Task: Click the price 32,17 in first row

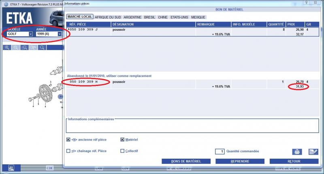Action: tap(300, 34)
